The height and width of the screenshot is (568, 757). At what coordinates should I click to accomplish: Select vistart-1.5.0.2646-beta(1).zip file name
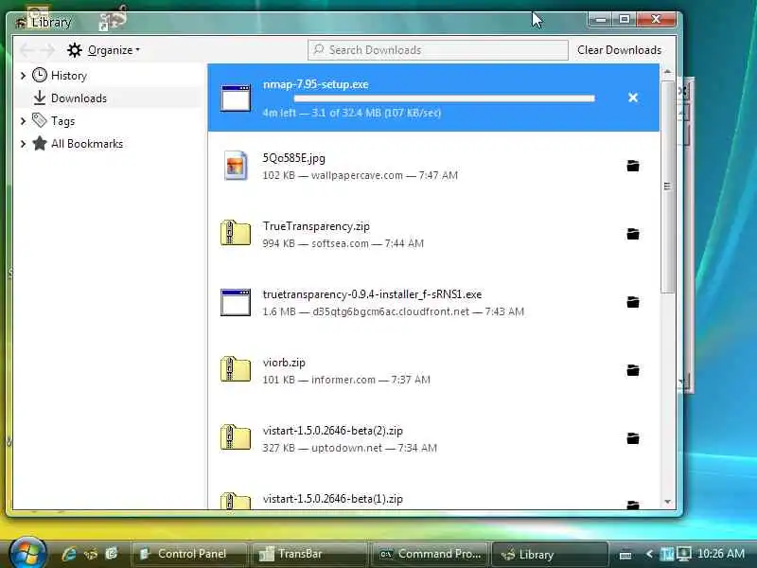click(x=333, y=499)
